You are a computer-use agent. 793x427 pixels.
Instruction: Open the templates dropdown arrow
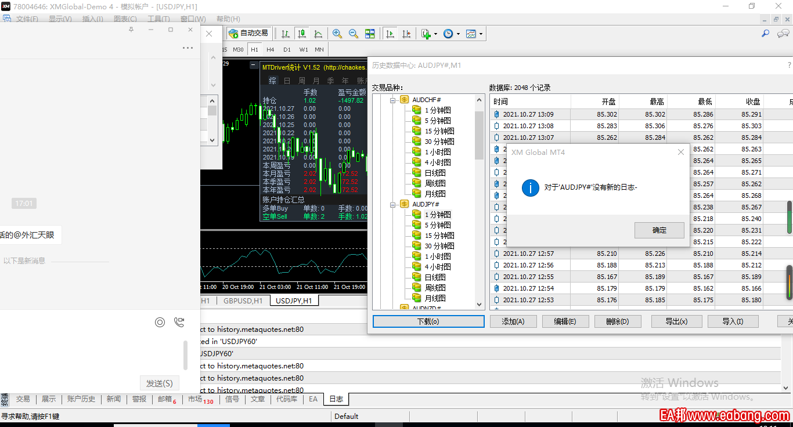(x=481, y=34)
